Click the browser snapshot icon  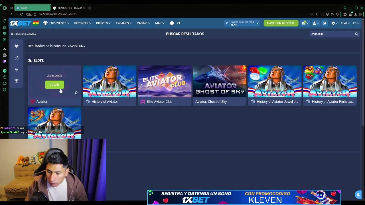322,14
